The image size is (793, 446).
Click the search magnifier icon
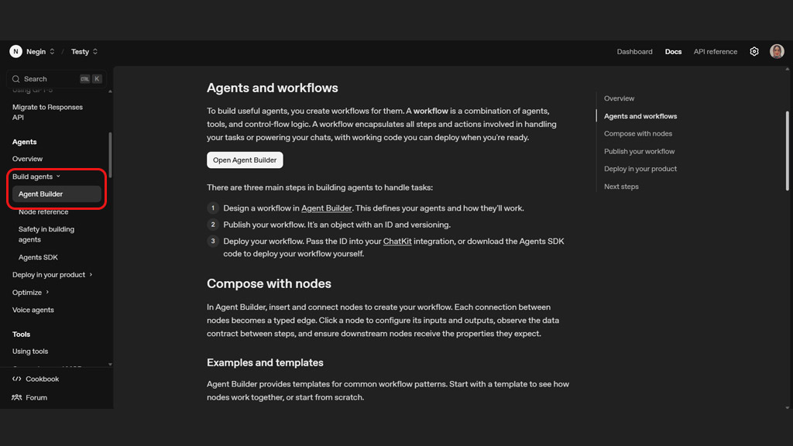[x=16, y=79]
